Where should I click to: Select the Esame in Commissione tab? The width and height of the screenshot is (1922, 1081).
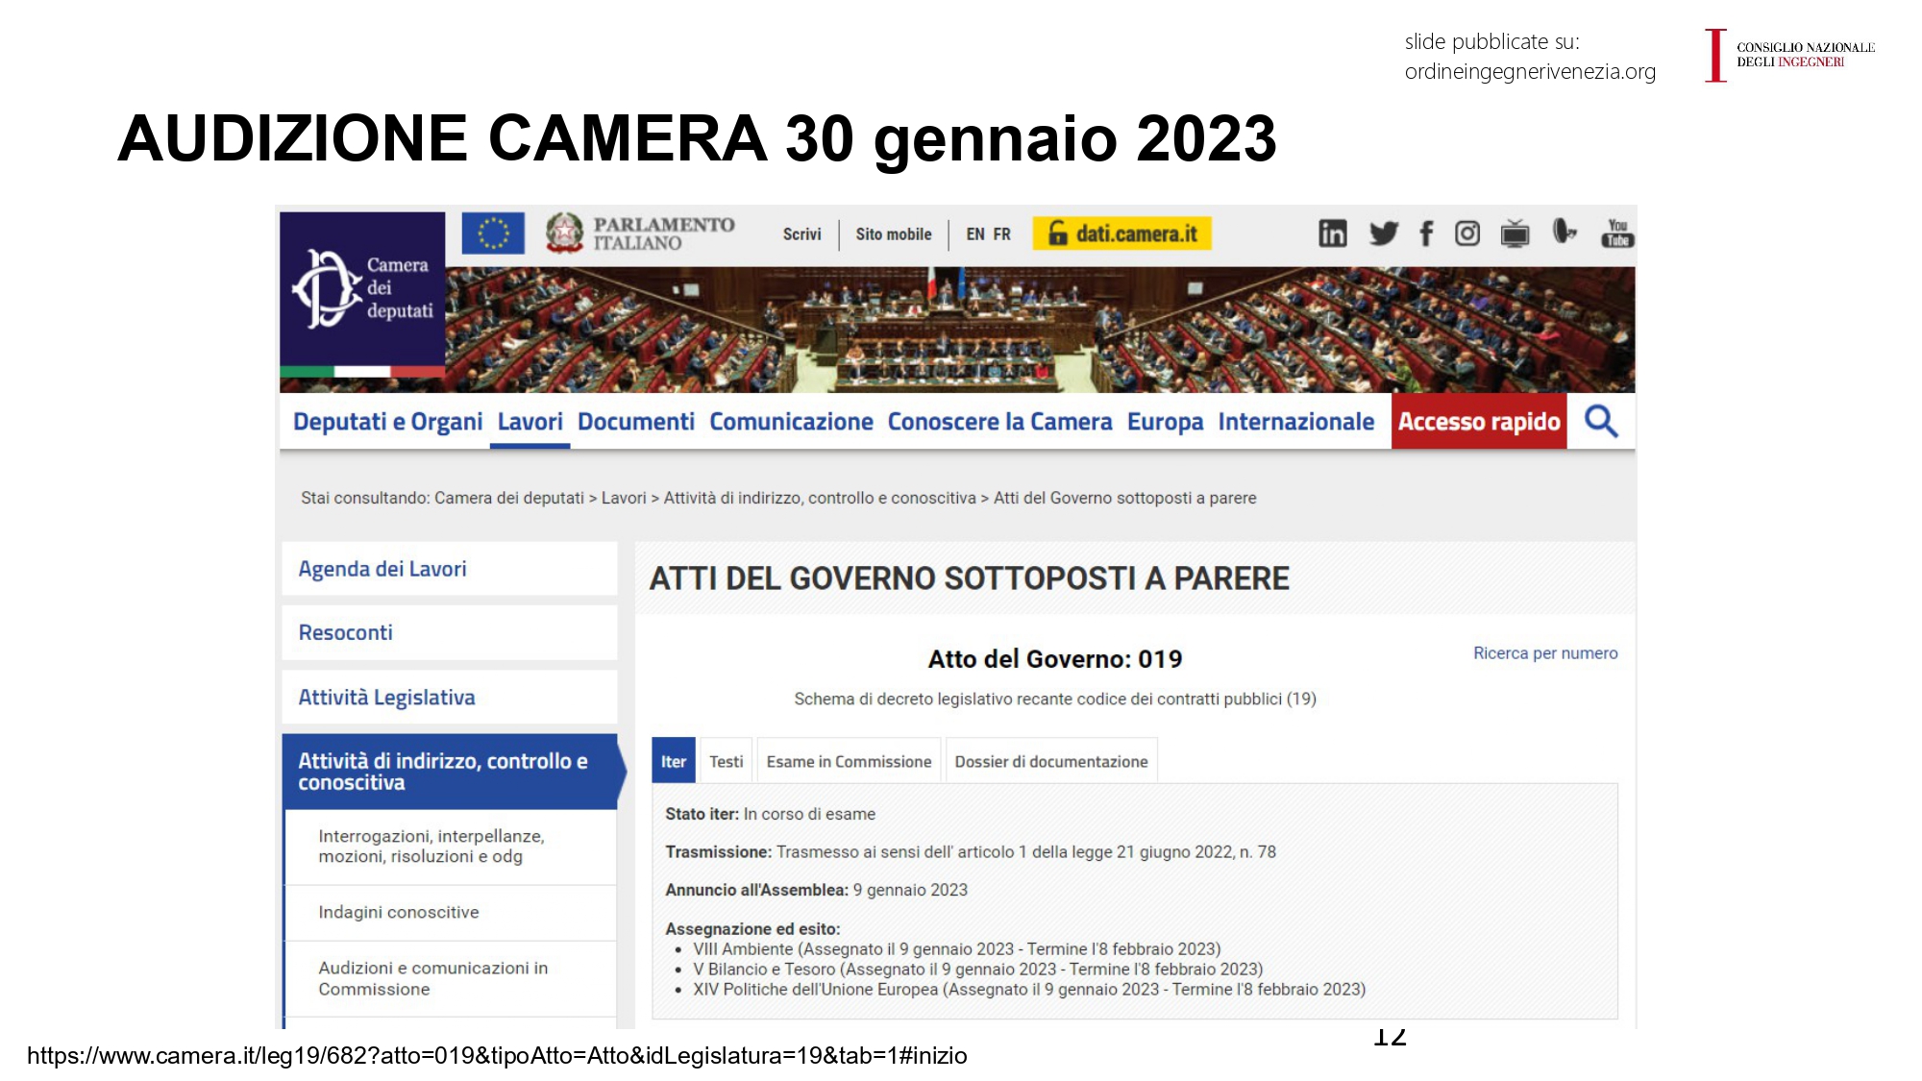[849, 762]
